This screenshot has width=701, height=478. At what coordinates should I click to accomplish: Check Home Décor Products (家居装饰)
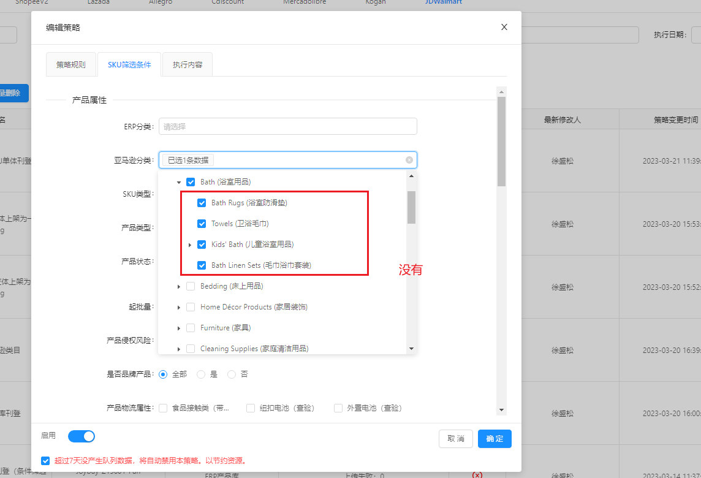[x=191, y=307]
